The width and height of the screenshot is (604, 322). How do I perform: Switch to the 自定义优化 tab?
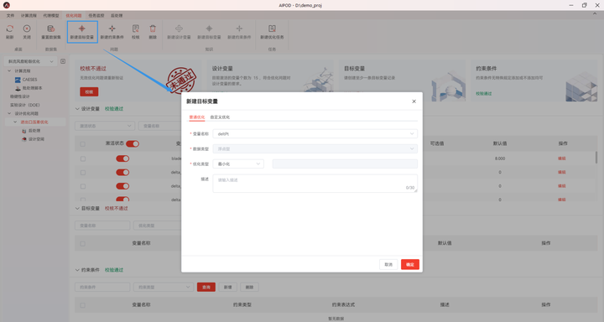[220, 117]
